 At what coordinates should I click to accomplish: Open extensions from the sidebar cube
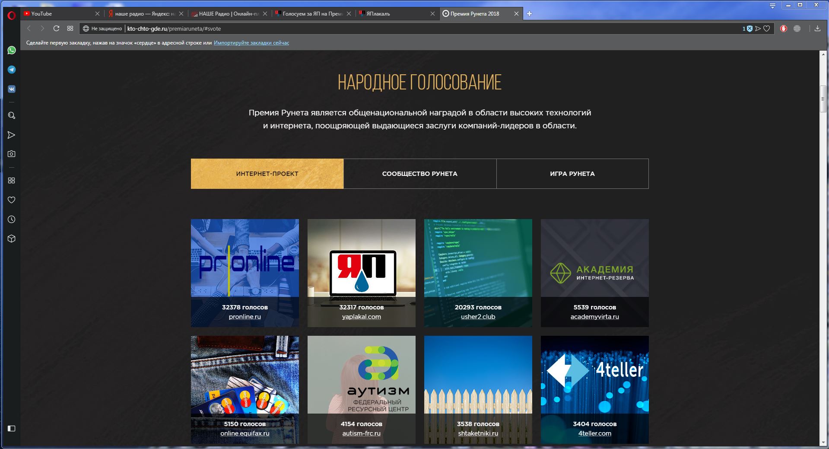point(12,239)
